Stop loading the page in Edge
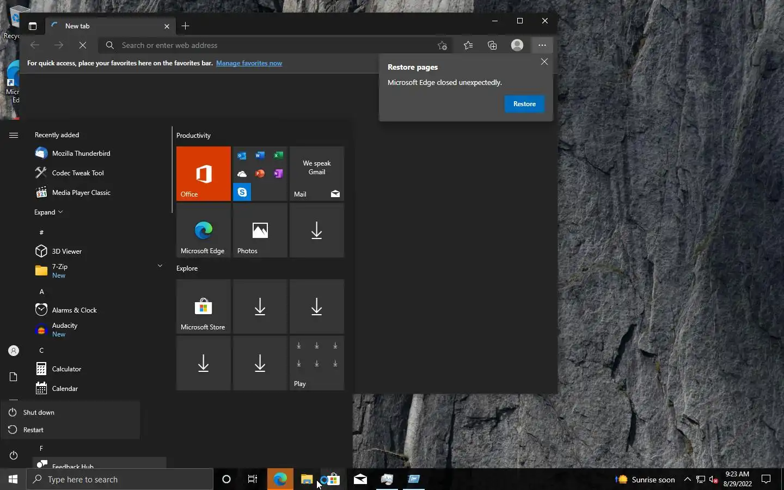784x490 pixels. [83, 46]
